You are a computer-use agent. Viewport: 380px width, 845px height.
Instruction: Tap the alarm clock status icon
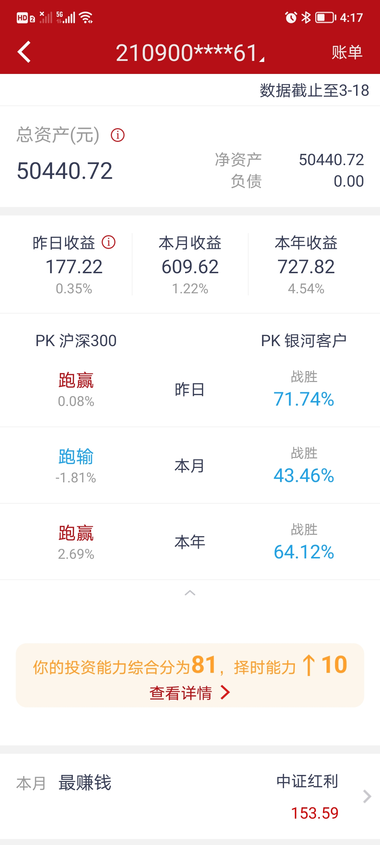pyautogui.click(x=291, y=17)
